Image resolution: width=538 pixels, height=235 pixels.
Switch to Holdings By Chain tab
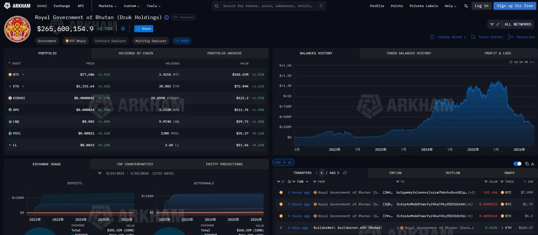coord(136,53)
